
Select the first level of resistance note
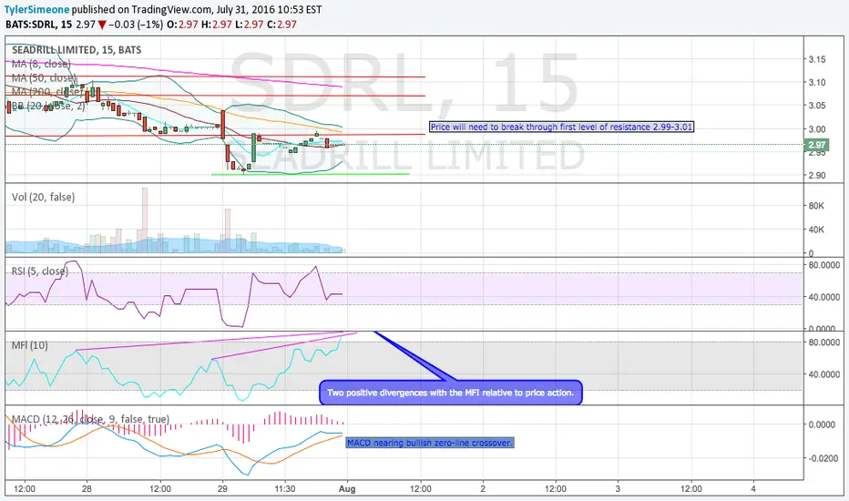tap(561, 127)
